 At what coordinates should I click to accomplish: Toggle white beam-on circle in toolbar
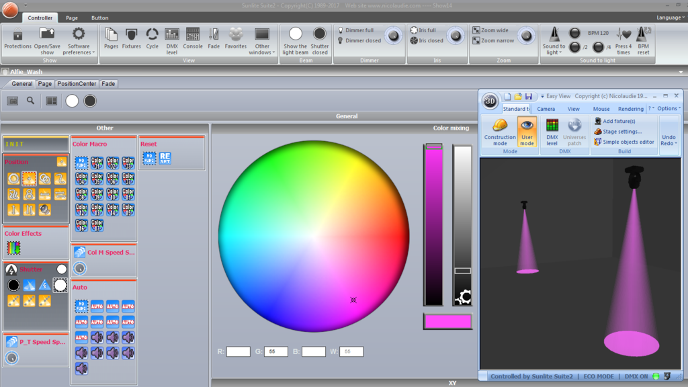tap(72, 101)
